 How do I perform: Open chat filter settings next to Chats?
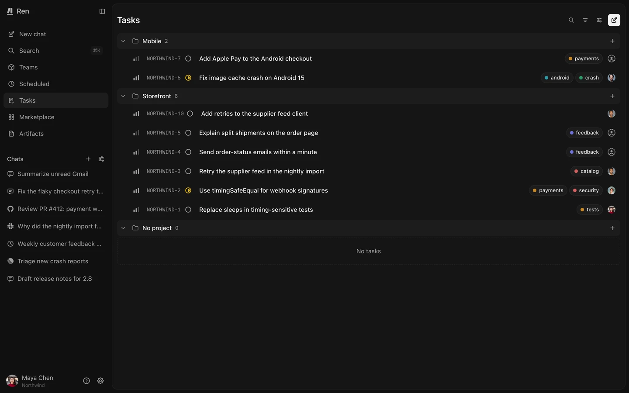tap(101, 159)
